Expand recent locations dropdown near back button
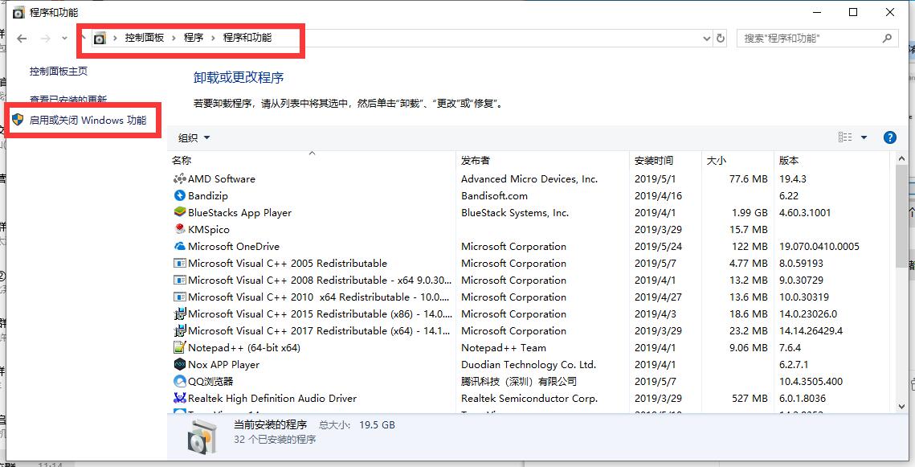This screenshot has height=467, width=915. click(64, 39)
